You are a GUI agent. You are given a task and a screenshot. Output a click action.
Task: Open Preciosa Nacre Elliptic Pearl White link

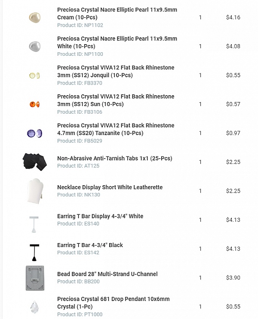coord(117,42)
